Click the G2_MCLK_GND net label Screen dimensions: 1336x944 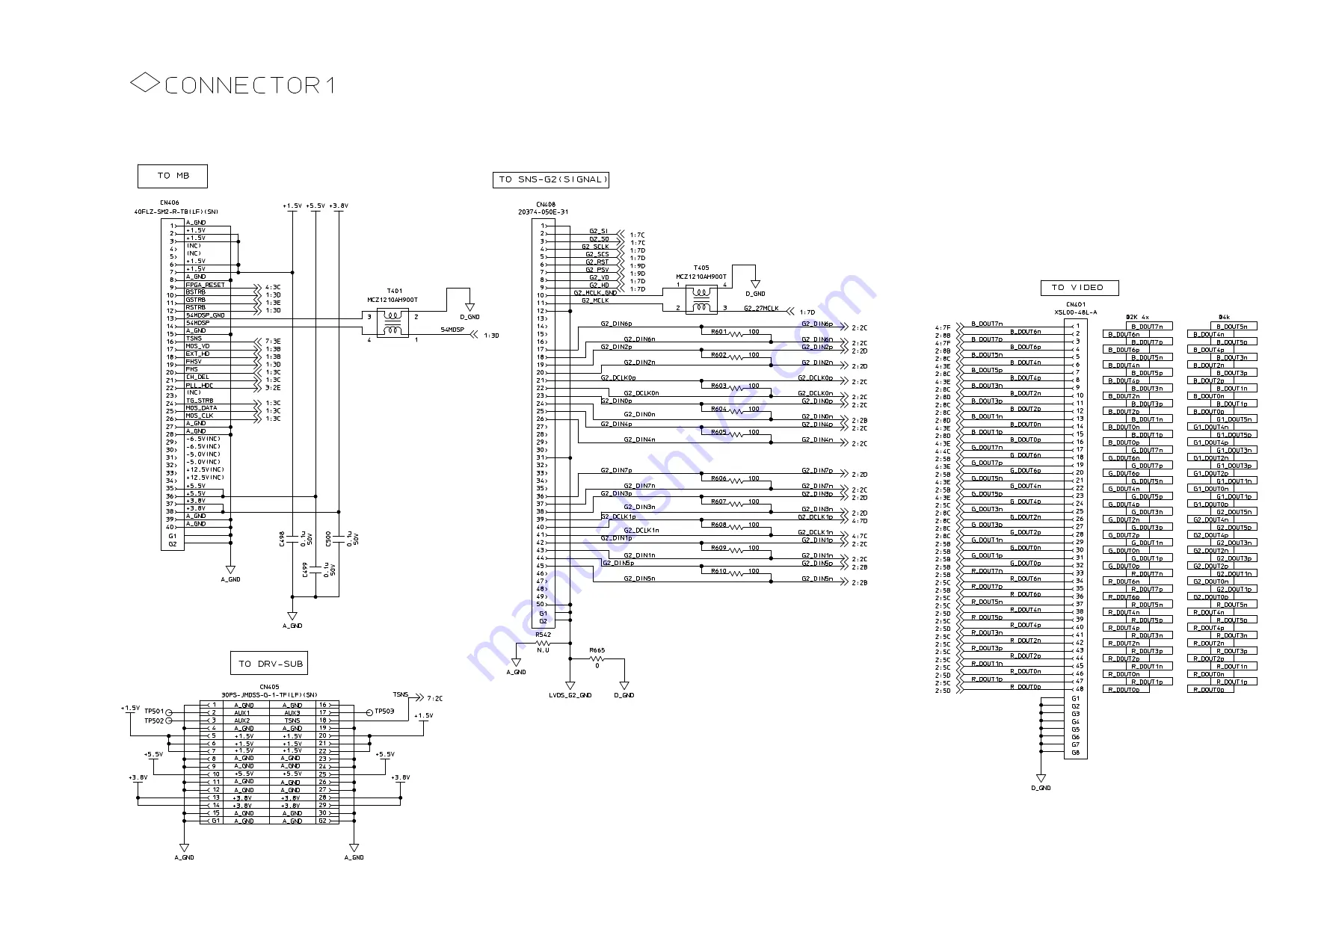point(596,292)
